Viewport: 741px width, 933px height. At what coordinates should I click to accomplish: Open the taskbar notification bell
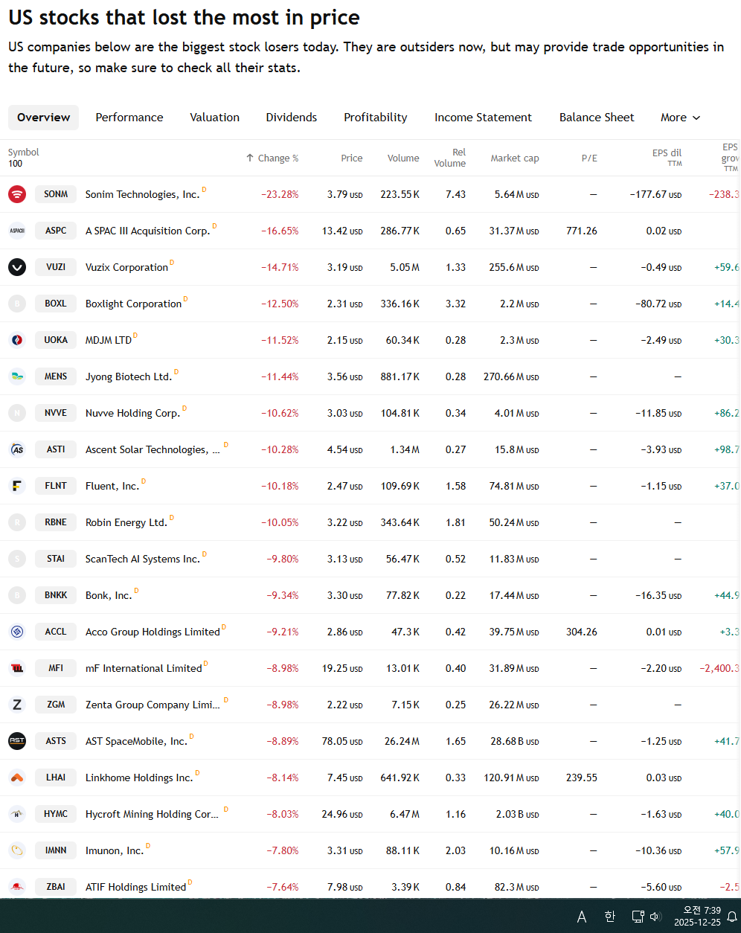pos(732,917)
